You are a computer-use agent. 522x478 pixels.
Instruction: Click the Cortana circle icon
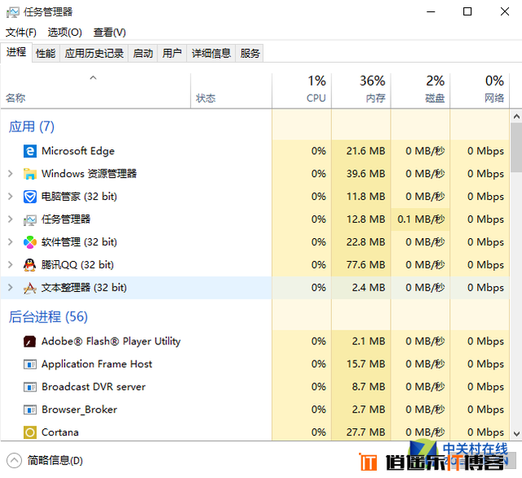click(x=29, y=432)
